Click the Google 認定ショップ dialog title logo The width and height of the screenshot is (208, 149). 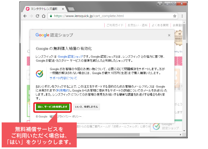point(54,35)
